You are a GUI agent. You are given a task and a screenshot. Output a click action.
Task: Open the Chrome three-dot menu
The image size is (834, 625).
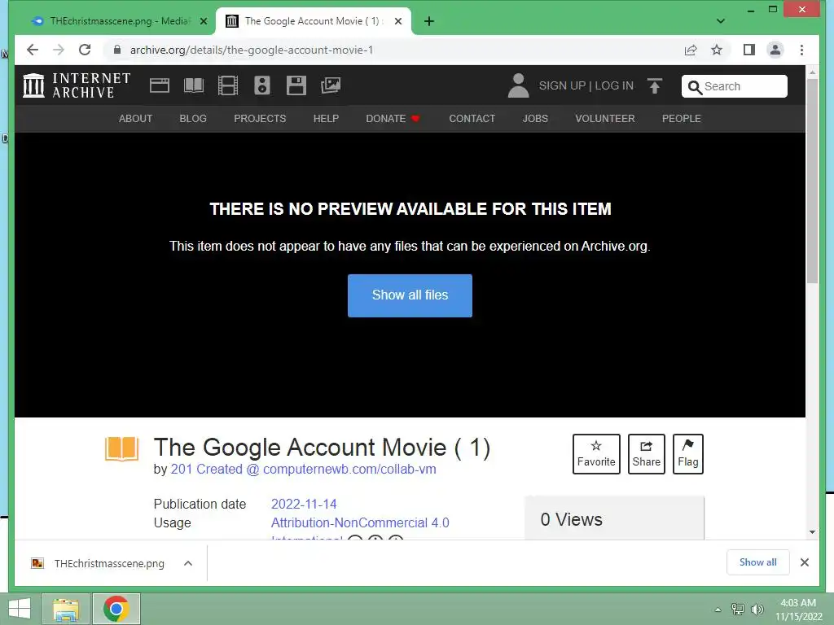801,50
